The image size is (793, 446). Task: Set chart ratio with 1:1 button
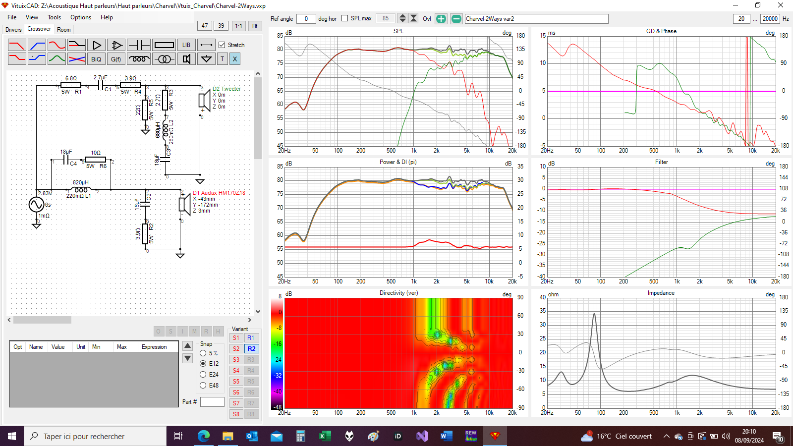239,26
